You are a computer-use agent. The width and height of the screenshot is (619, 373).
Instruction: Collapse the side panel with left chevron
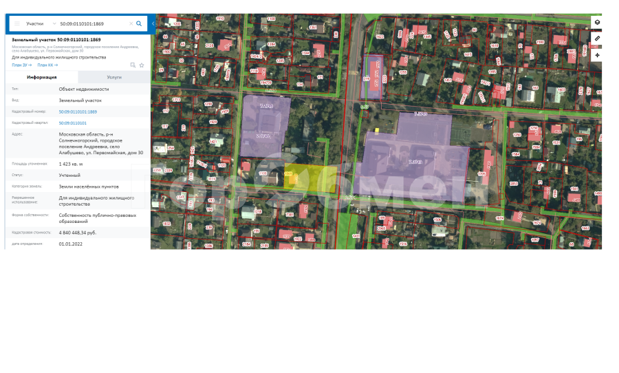153,23
